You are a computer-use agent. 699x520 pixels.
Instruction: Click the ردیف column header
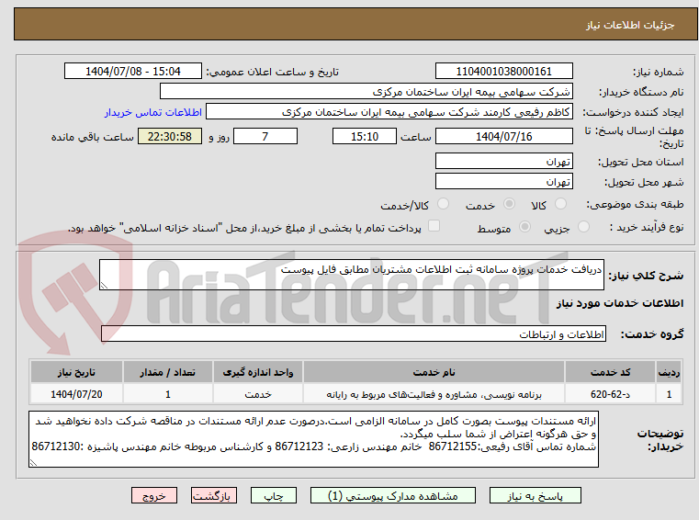(669, 372)
